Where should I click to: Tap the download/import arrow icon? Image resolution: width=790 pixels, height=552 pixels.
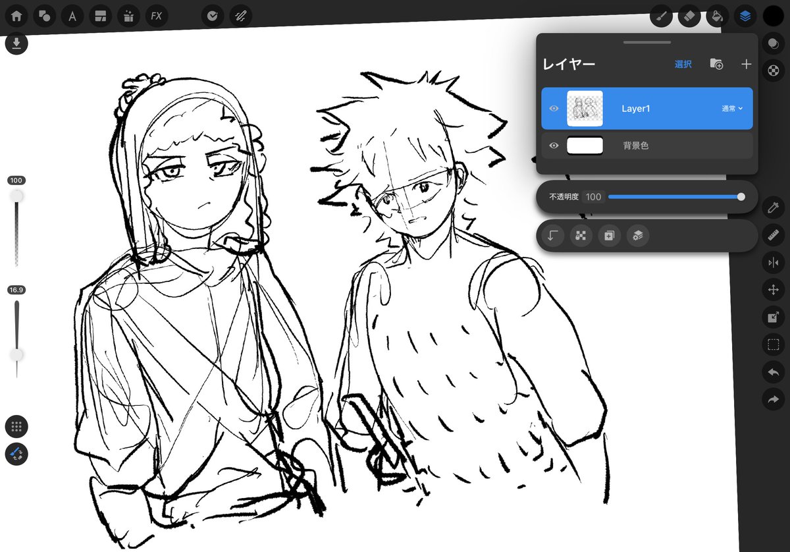coord(16,43)
